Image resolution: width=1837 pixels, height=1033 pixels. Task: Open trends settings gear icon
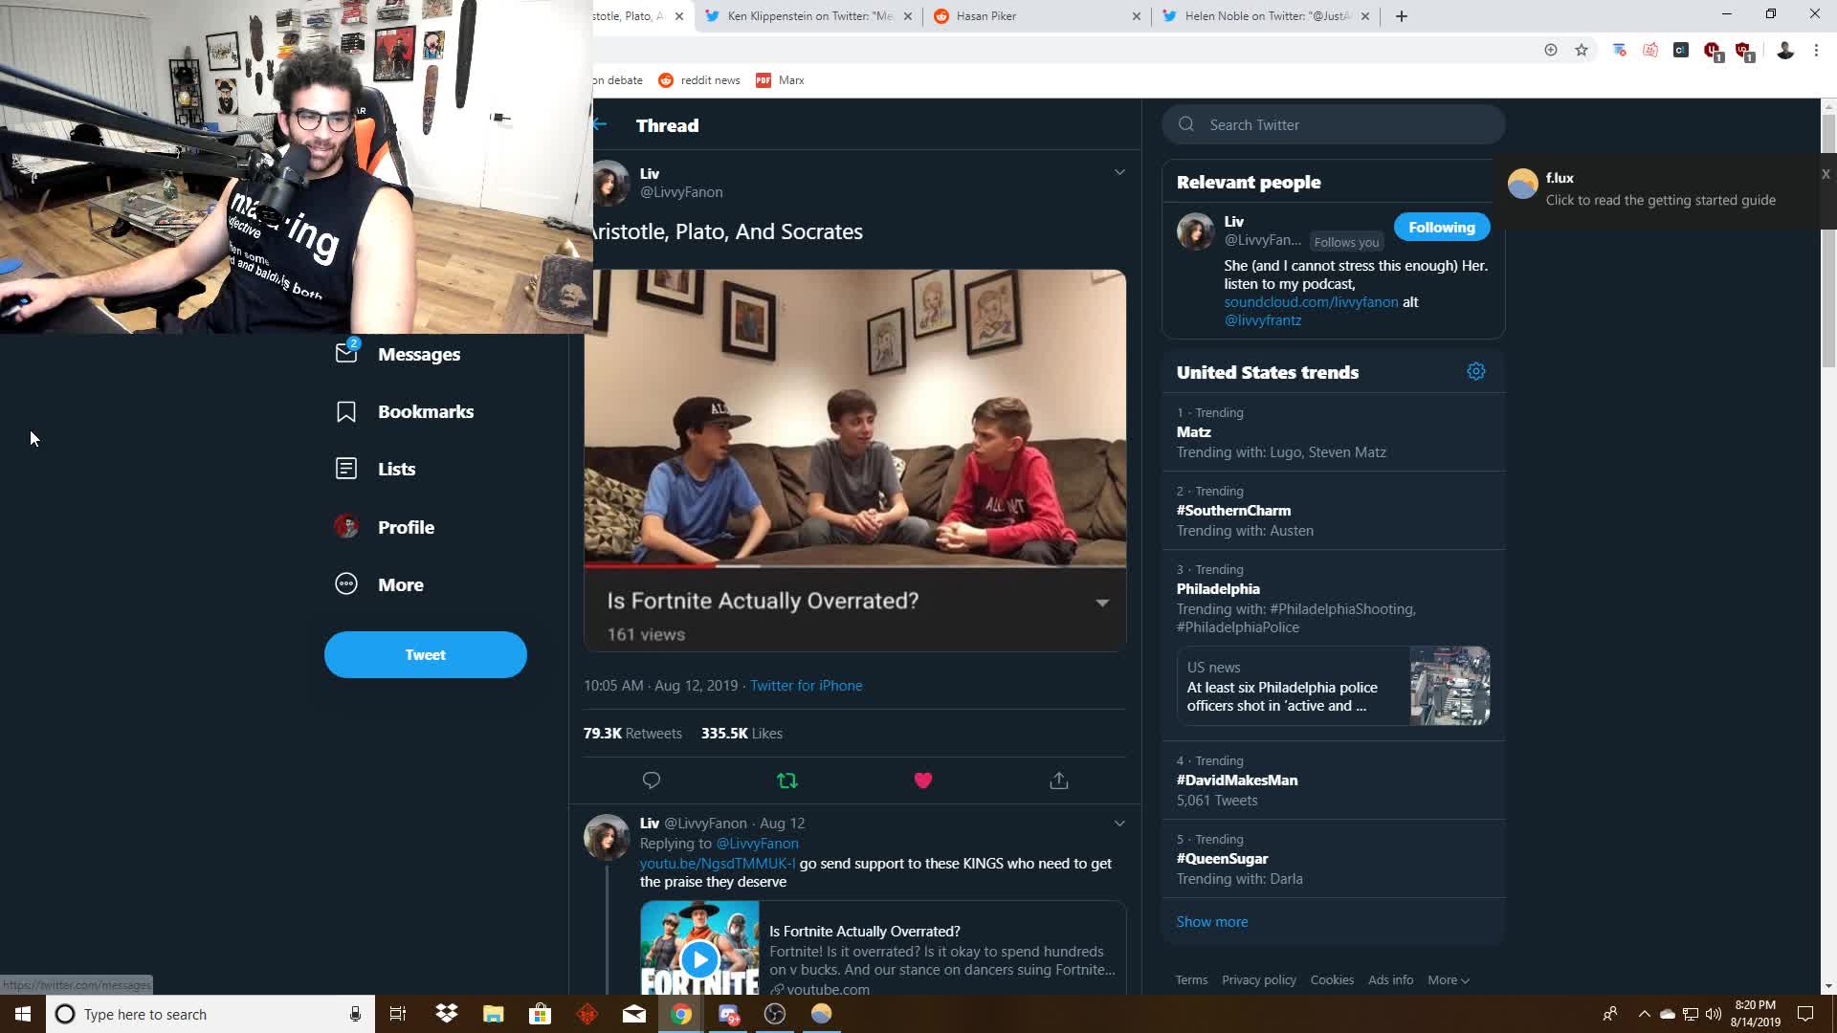pyautogui.click(x=1476, y=371)
